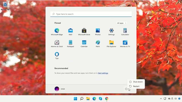Image resolution: width=182 pixels, height=102 pixels.
Task: Open Movies & TV app
Action: 125,44
